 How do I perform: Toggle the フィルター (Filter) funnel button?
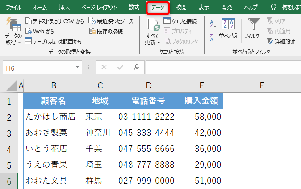(254, 28)
